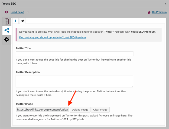This screenshot has width=169, height=129.
Task: Follow the upgrade to Yoast SEO Premium link
Action: tap(52, 37)
